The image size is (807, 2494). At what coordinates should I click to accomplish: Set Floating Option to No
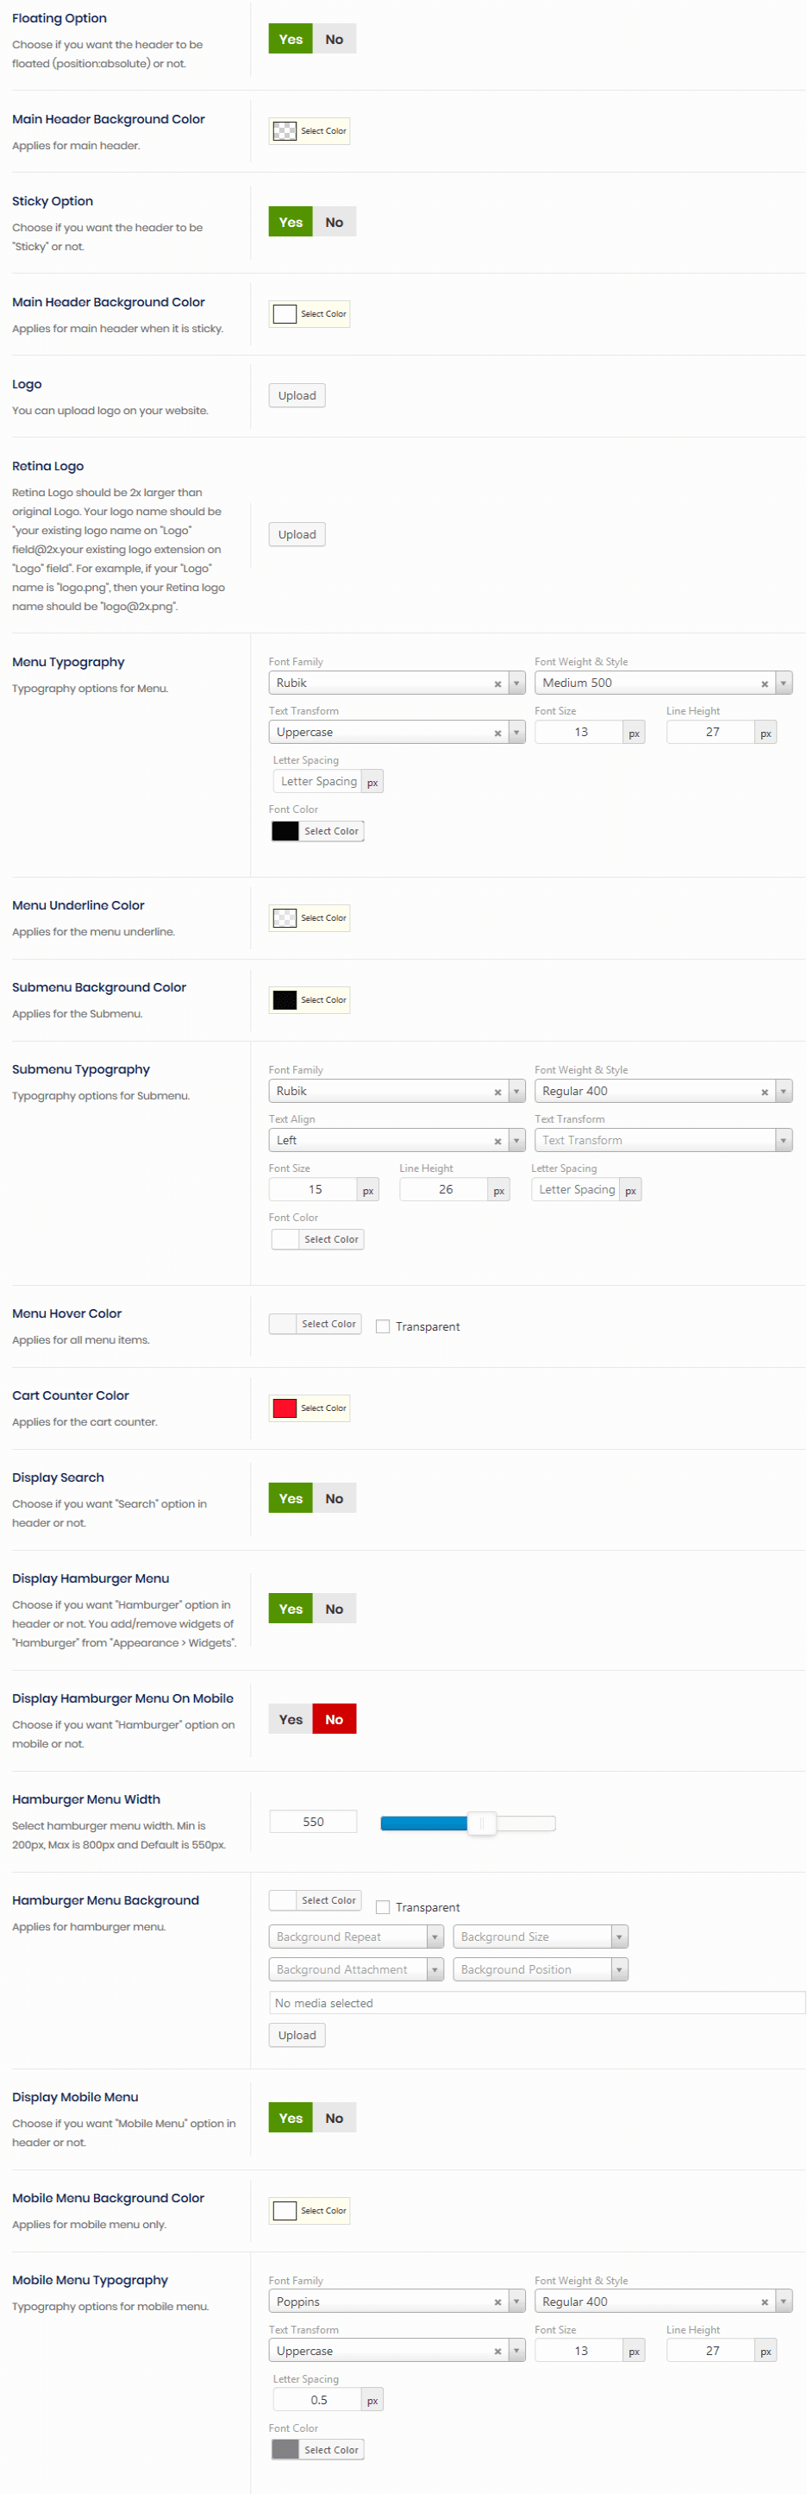pyautogui.click(x=334, y=40)
